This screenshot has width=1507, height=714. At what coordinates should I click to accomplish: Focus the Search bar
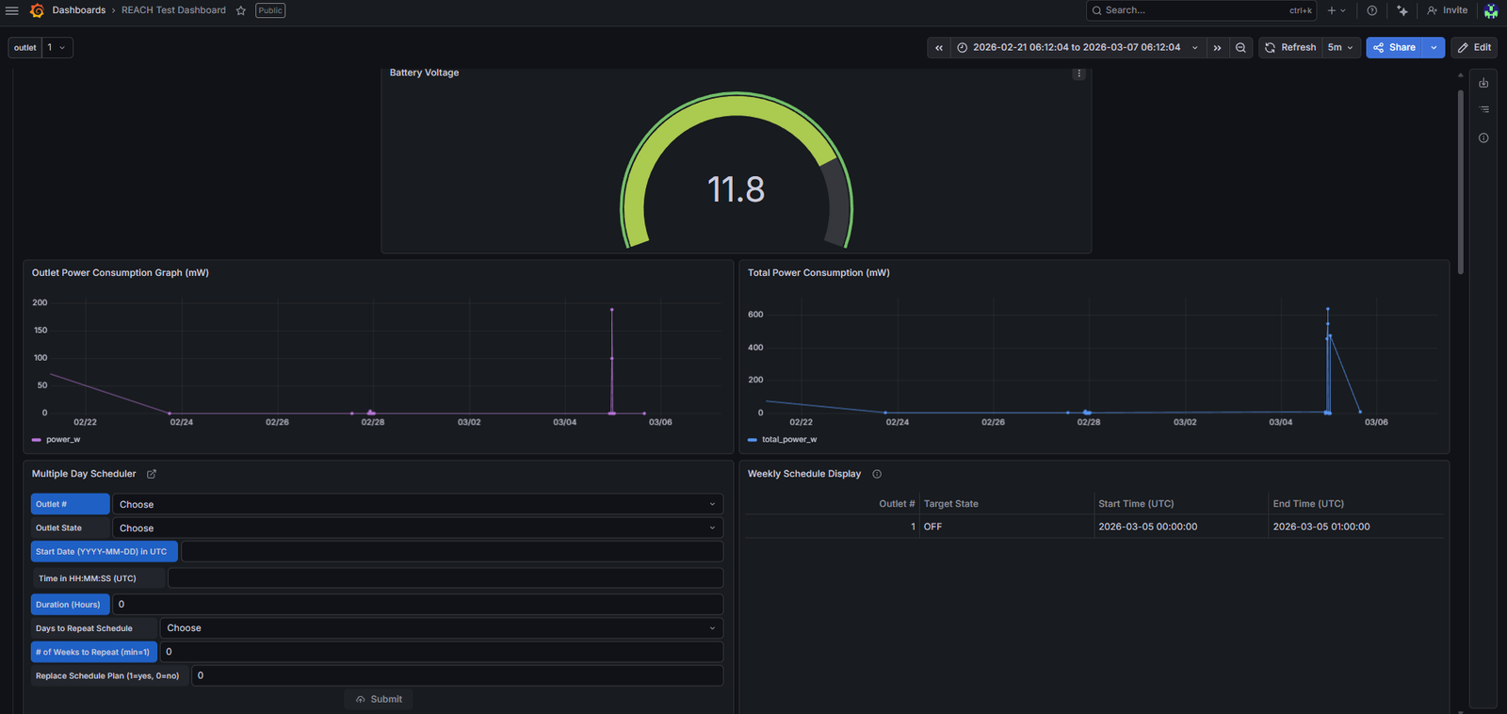(x=1201, y=10)
